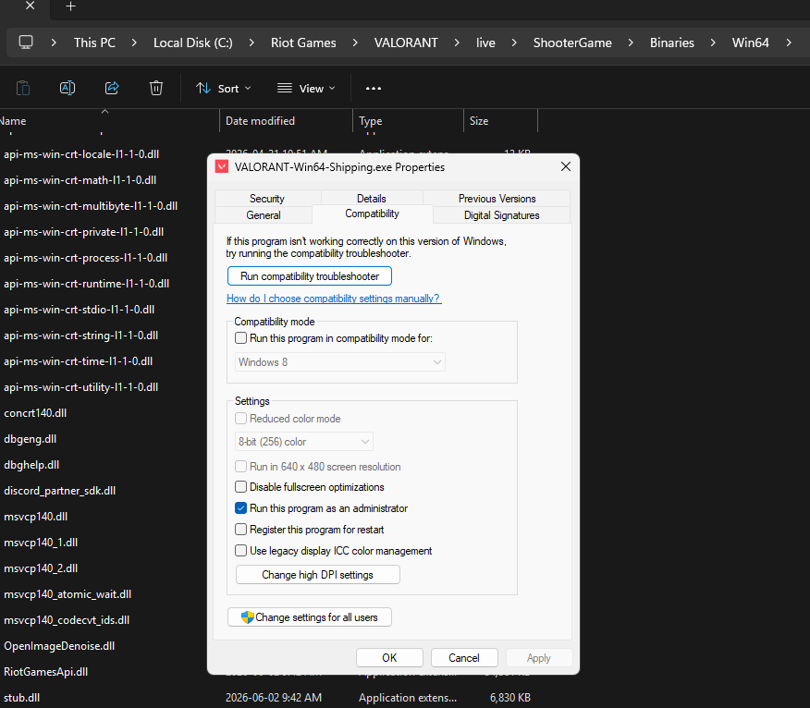The image size is (810, 708).
Task: Select file OpenImageDenoise.dll
Action: pyautogui.click(x=59, y=645)
